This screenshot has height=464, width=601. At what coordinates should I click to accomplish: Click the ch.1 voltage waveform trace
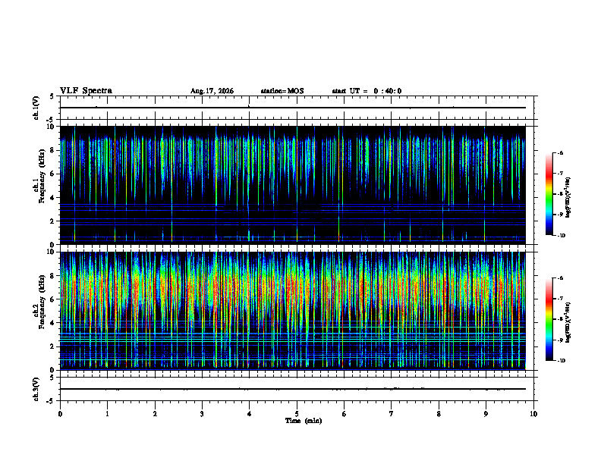(x=293, y=108)
